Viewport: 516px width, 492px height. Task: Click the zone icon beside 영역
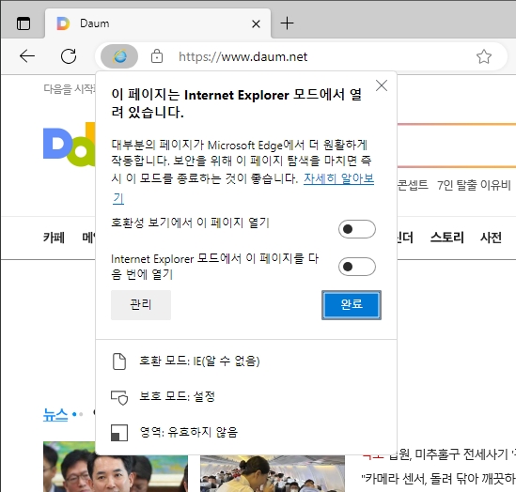pos(119,433)
